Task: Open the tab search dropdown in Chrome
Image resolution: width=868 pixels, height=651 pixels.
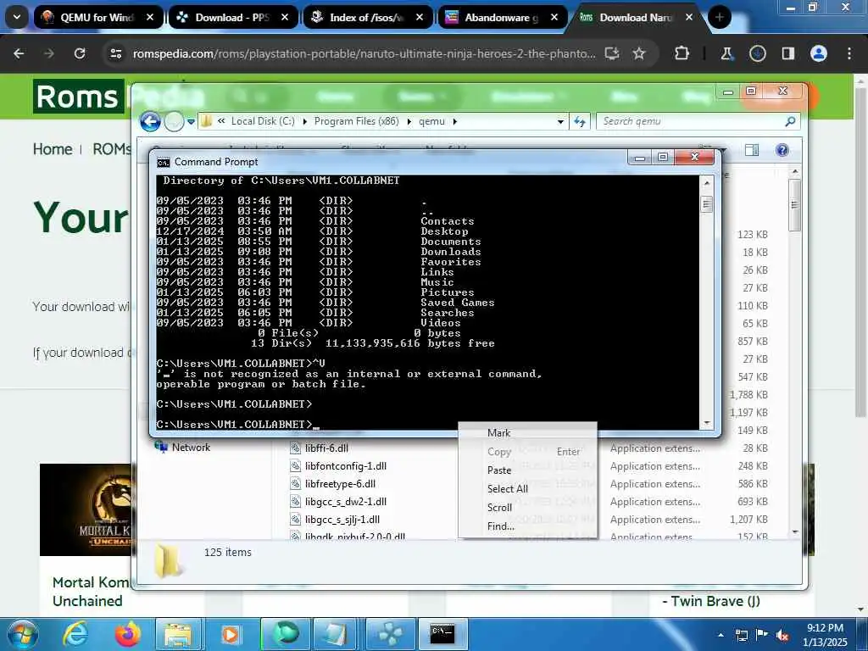Action: click(x=17, y=17)
